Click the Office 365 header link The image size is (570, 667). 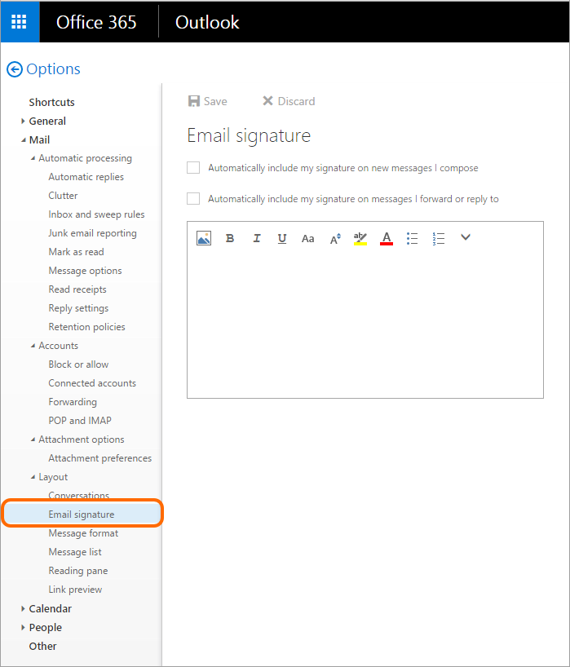pyautogui.click(x=96, y=22)
